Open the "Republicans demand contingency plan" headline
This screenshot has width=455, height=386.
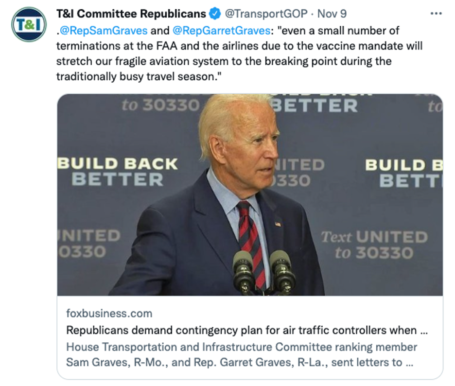click(241, 331)
